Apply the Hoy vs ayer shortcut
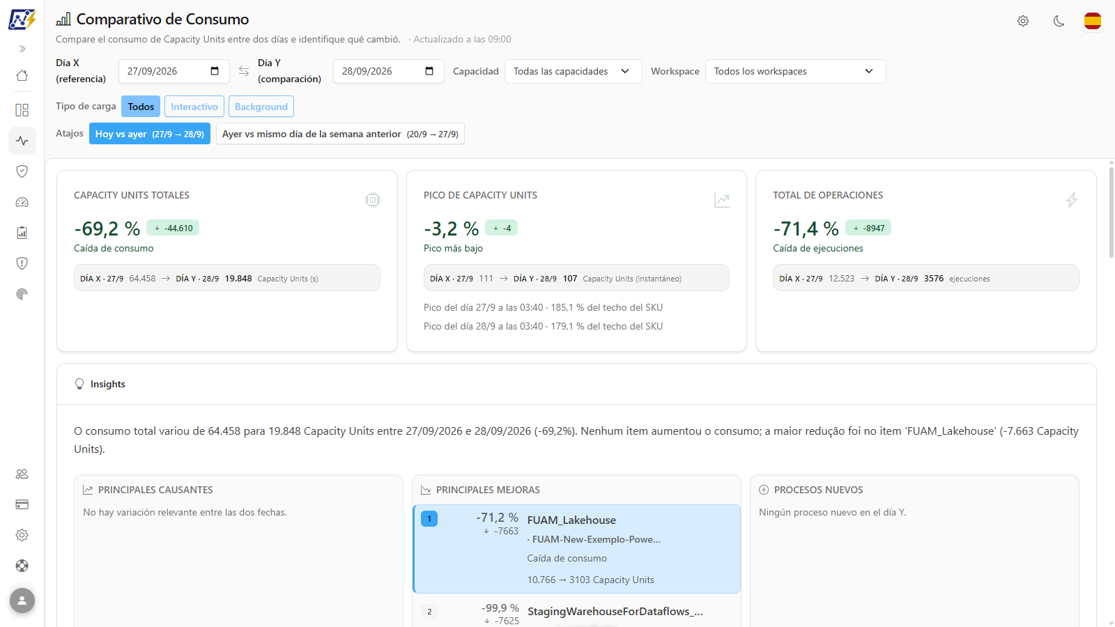This screenshot has height=627, width=1115. (x=150, y=134)
